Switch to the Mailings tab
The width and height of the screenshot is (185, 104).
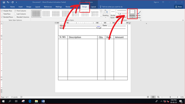[59, 7]
